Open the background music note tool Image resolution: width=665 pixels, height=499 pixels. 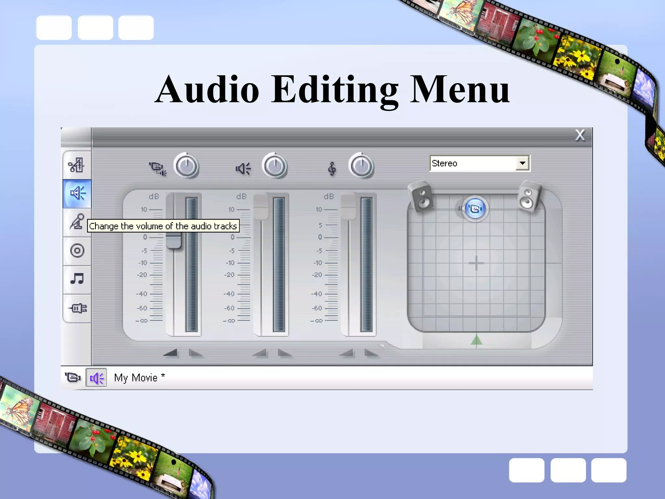(x=77, y=279)
